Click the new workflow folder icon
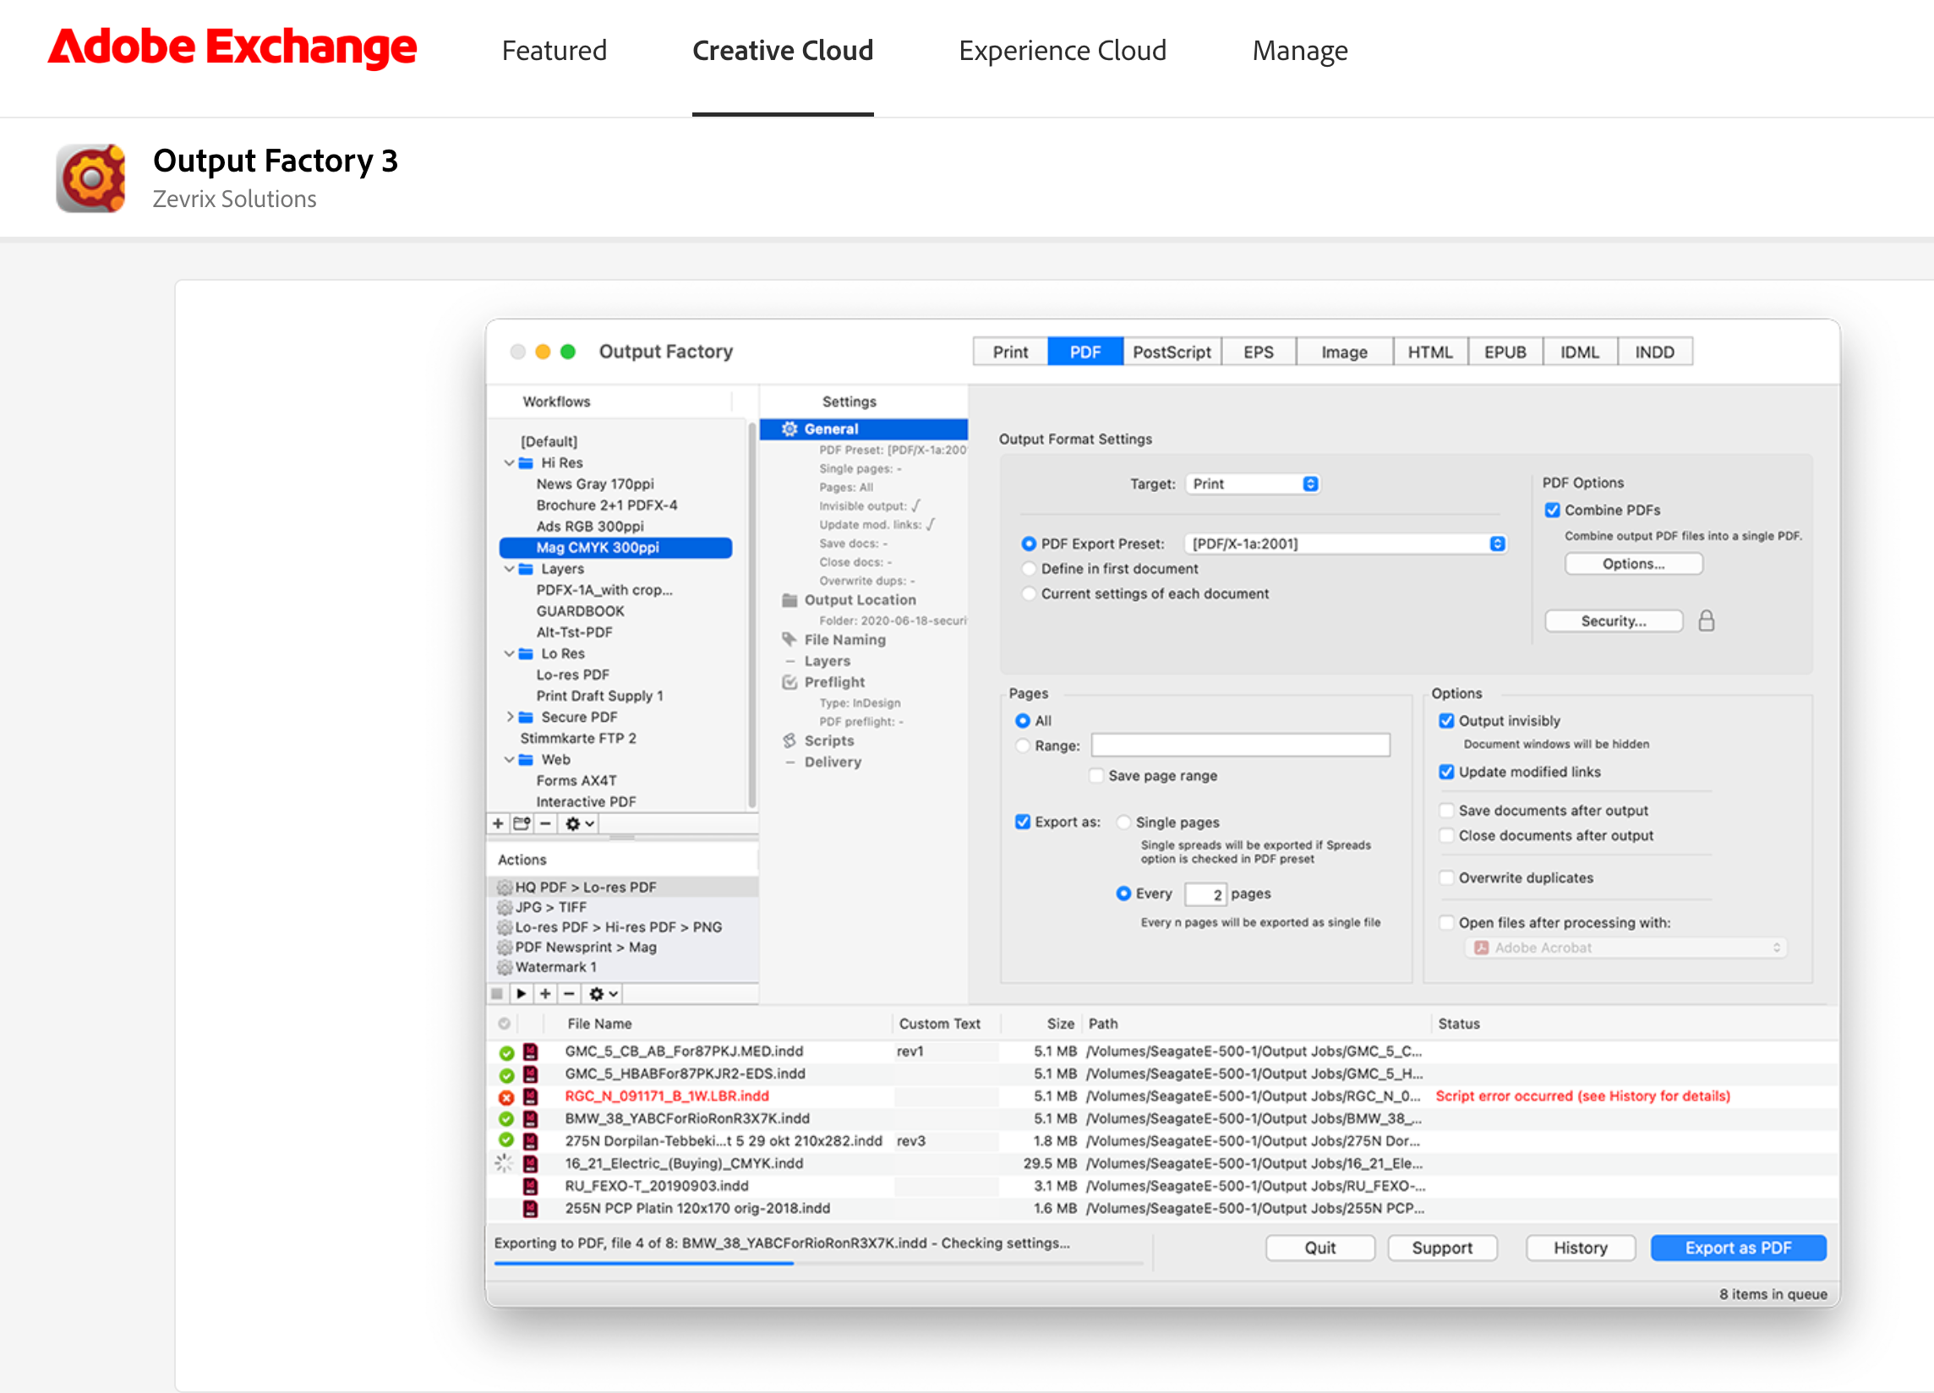 coord(522,823)
